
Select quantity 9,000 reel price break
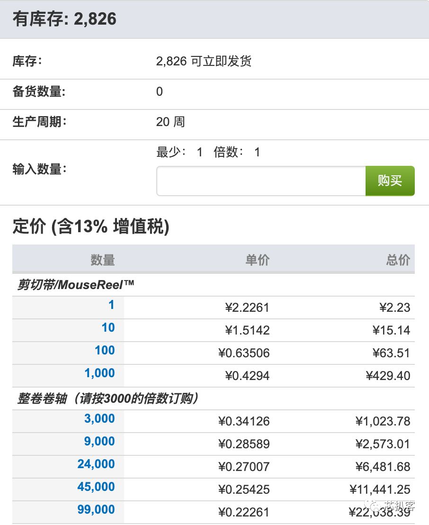coord(100,442)
